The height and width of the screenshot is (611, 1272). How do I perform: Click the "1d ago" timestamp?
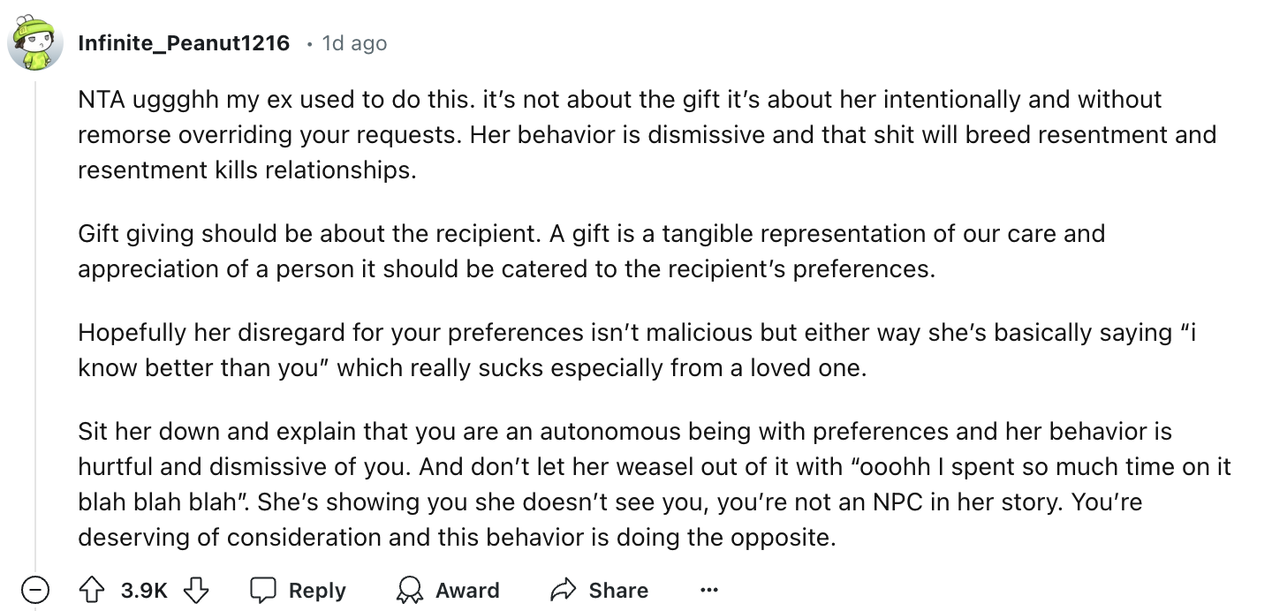pyautogui.click(x=354, y=42)
